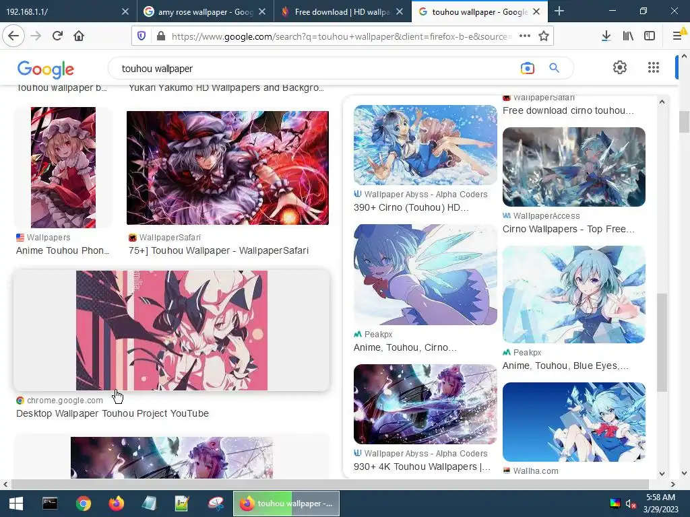Click horizontal scrollbar right arrow
The width and height of the screenshot is (690, 517).
[673, 484]
